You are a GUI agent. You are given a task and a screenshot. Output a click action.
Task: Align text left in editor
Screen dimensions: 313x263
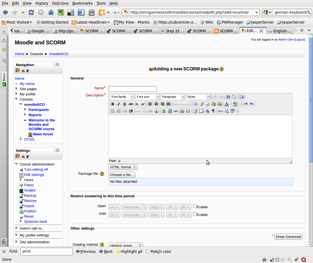pos(150,104)
